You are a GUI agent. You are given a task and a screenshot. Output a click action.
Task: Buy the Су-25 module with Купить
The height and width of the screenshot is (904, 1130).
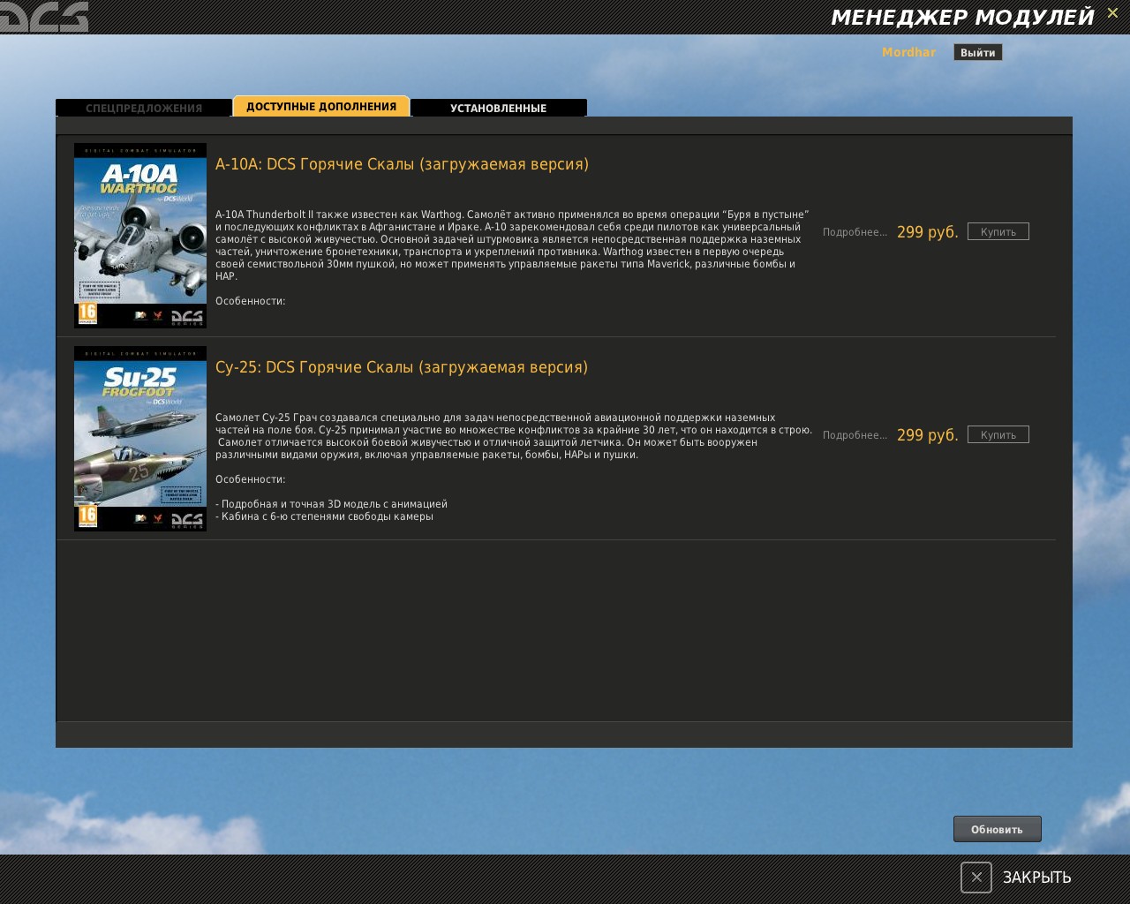click(x=998, y=434)
